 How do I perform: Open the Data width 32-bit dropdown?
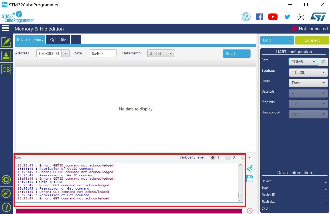161,54
